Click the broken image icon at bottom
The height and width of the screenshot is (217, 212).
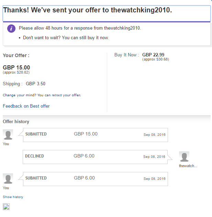(6, 207)
